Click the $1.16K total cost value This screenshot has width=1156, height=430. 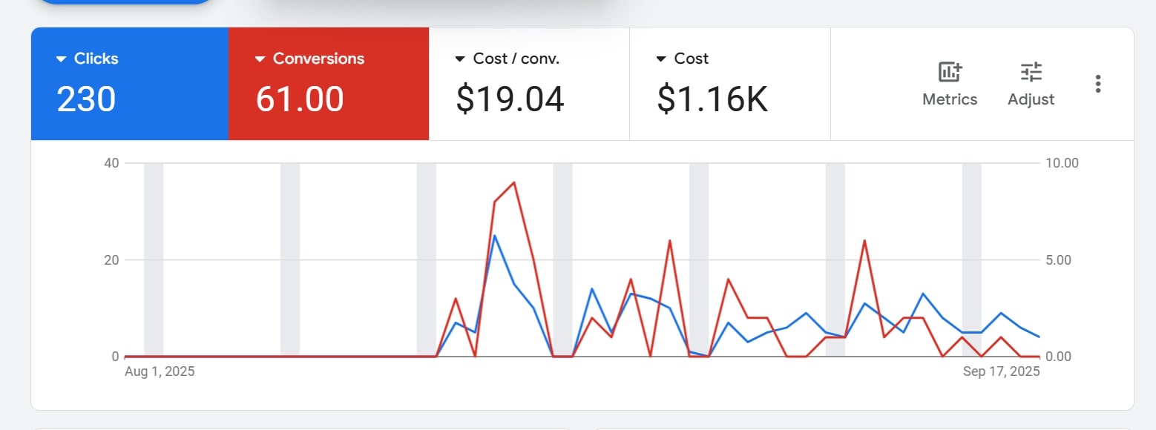click(x=712, y=99)
